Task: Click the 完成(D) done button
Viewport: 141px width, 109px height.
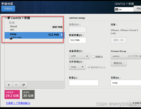Action: (x=8, y=9)
